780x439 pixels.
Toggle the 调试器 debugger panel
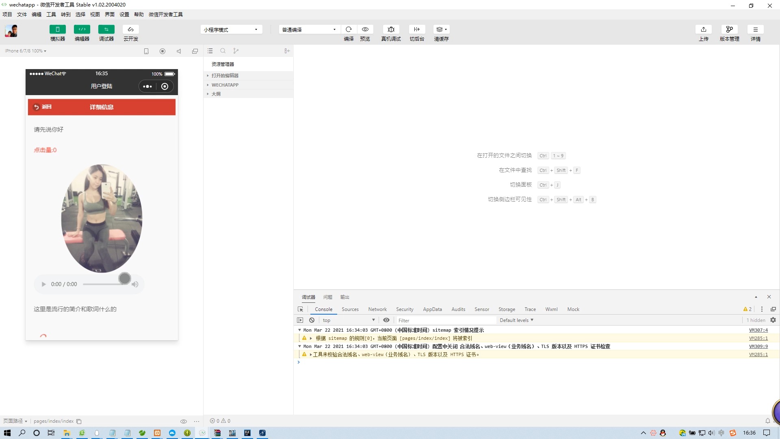106,29
